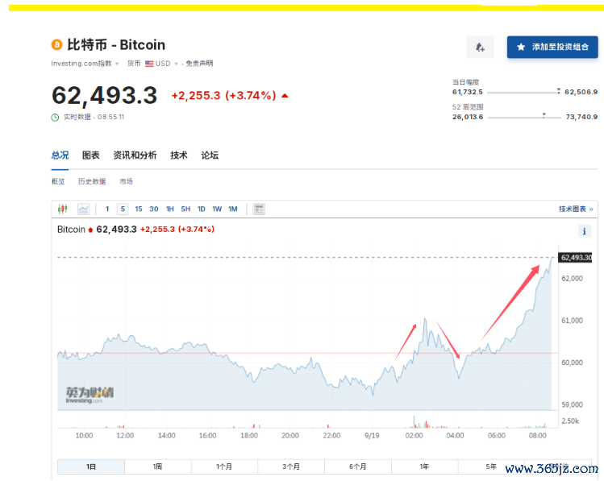The width and height of the screenshot is (604, 481).
Task: Click the 62,493.30 price label on axis
Action: tap(575, 258)
